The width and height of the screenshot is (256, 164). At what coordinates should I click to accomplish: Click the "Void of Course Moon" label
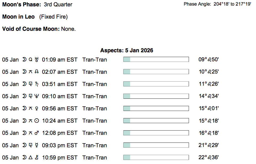[x=31, y=29]
